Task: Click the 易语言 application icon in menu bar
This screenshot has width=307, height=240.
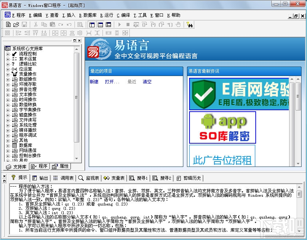Action: coord(7,15)
